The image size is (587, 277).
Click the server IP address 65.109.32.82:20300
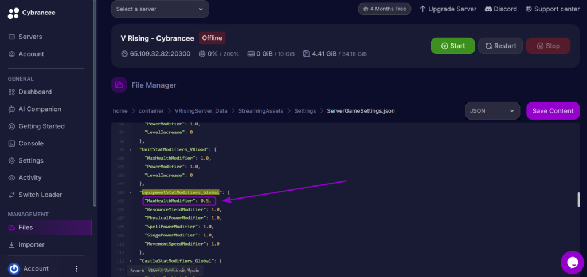[x=160, y=54]
